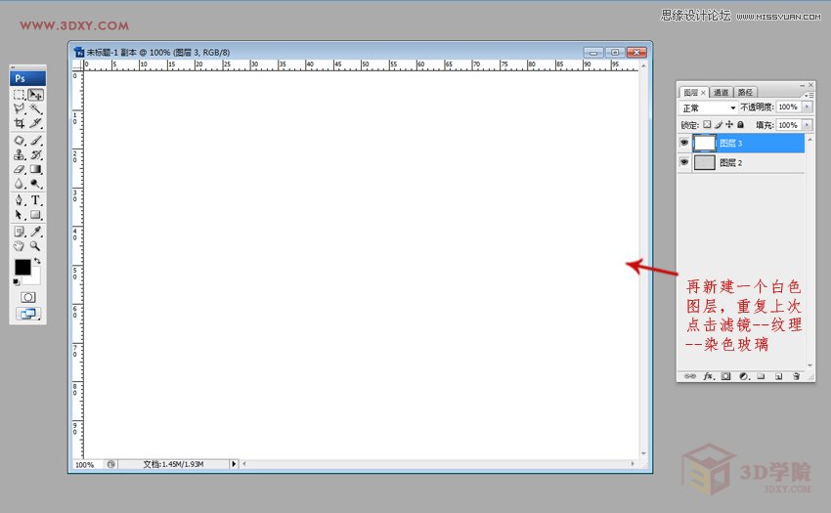Select the Polygonal Lasso tool
Viewport: 831px width, 513px height.
(20, 109)
